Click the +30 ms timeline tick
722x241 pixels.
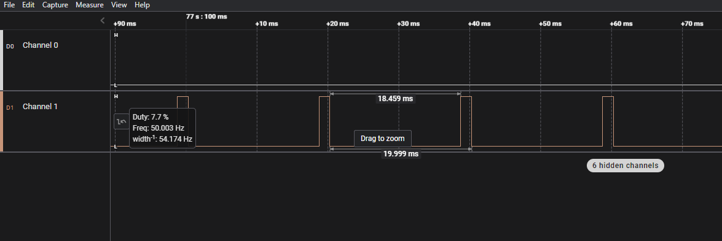pyautogui.click(x=409, y=23)
